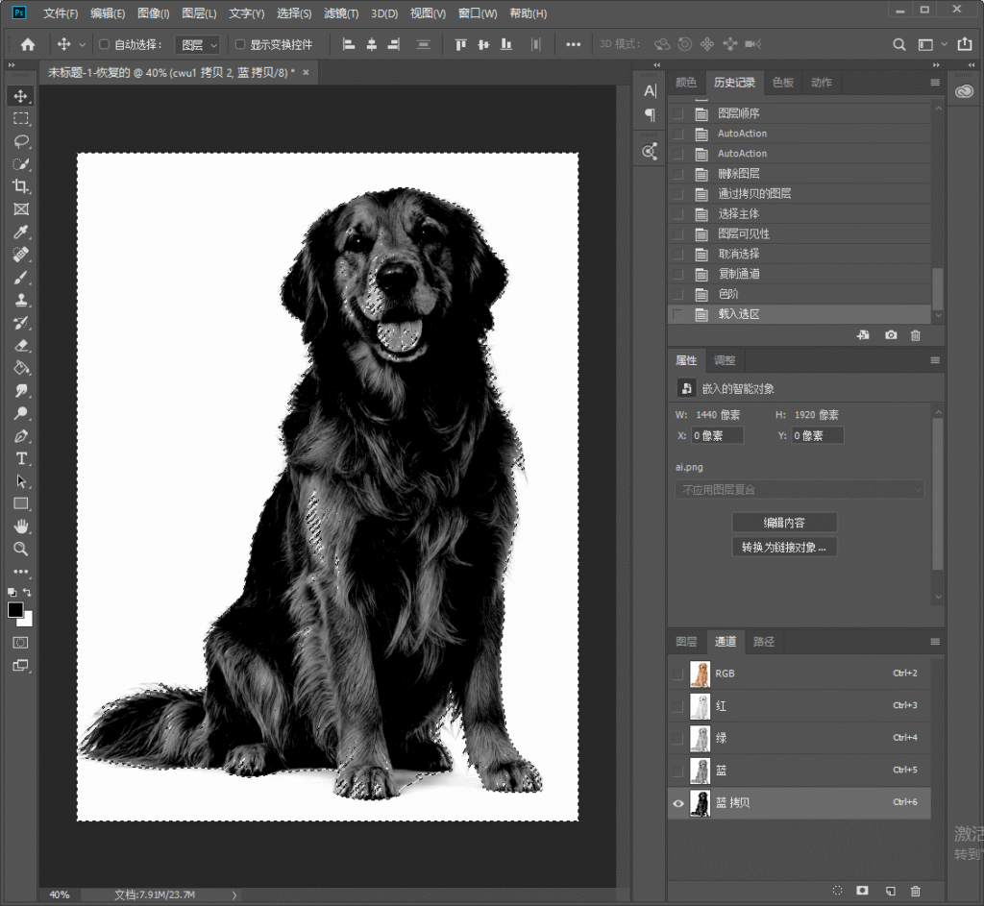The height and width of the screenshot is (906, 984).
Task: Toggle Quick Mask mode icon
Action: coord(21,643)
